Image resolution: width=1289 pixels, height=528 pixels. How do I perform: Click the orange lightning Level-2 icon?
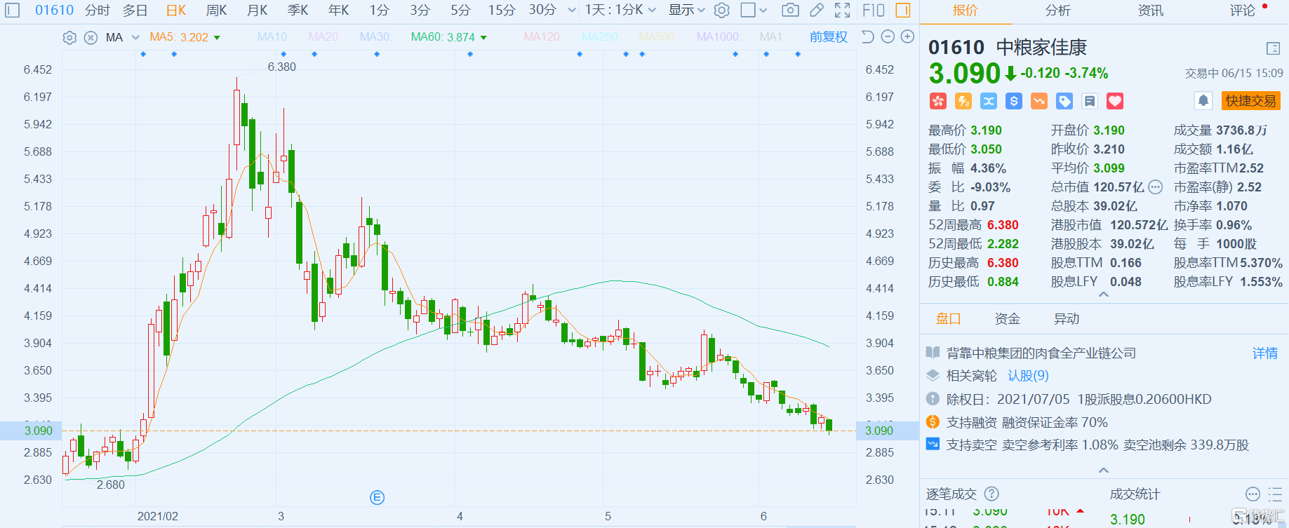[x=963, y=101]
